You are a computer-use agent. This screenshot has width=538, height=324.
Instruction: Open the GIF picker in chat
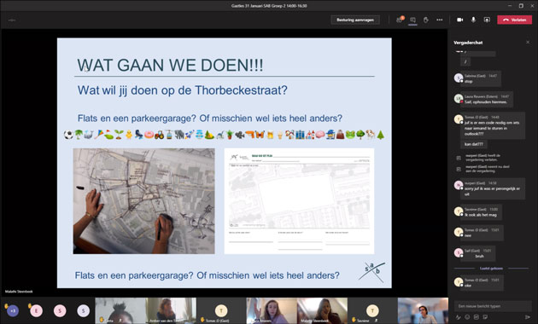(477, 317)
